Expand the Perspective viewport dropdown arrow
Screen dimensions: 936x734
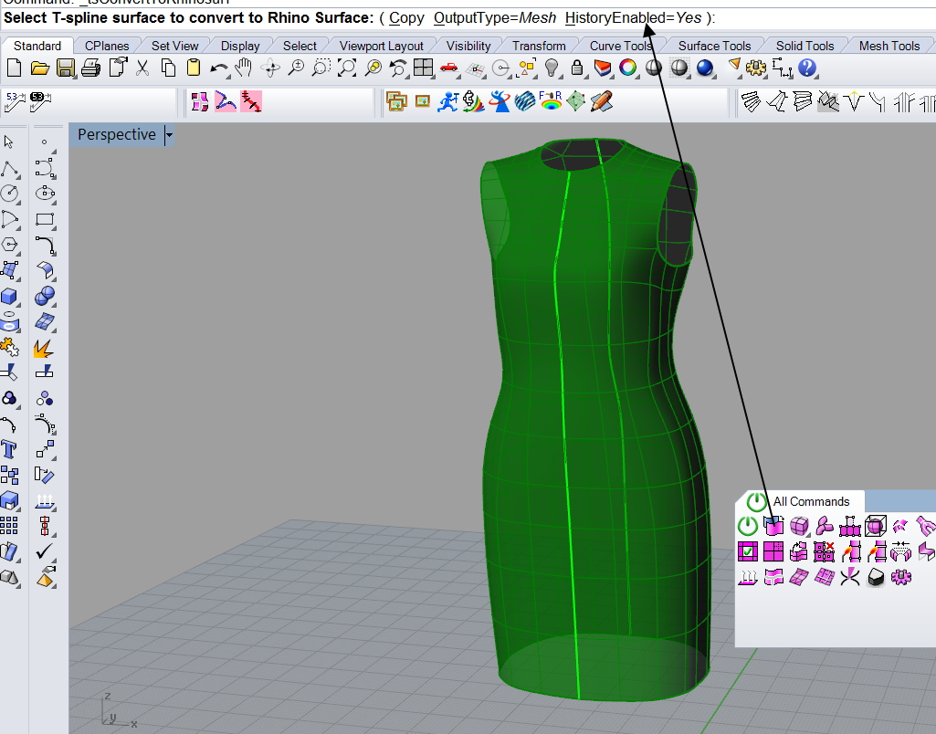169,135
